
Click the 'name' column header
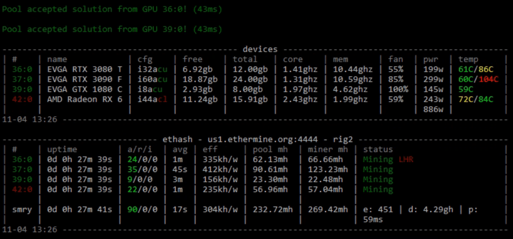click(x=57, y=59)
